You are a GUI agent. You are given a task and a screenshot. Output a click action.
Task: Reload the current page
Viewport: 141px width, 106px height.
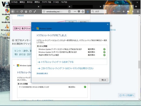(22, 11)
